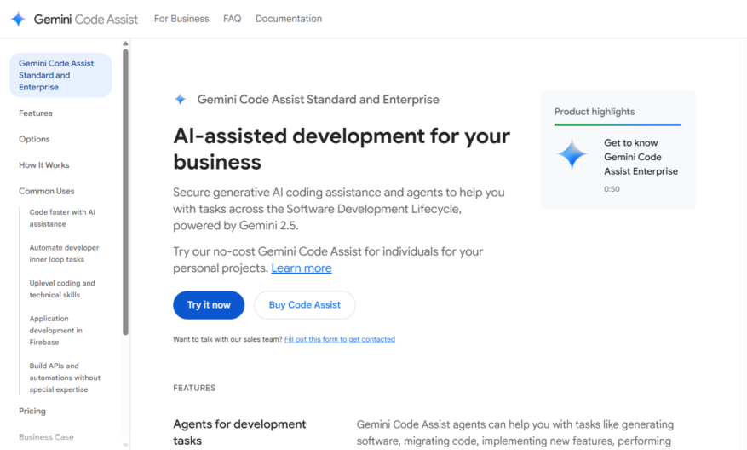Follow the Learn more link

click(x=302, y=268)
